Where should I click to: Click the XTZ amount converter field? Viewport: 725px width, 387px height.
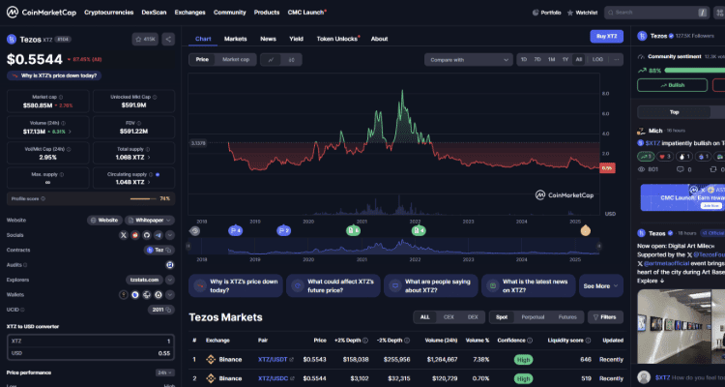pos(91,342)
